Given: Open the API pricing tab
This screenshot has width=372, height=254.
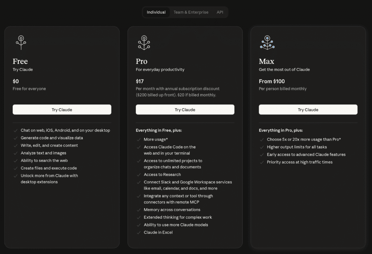Looking at the screenshot, I should click(x=220, y=12).
